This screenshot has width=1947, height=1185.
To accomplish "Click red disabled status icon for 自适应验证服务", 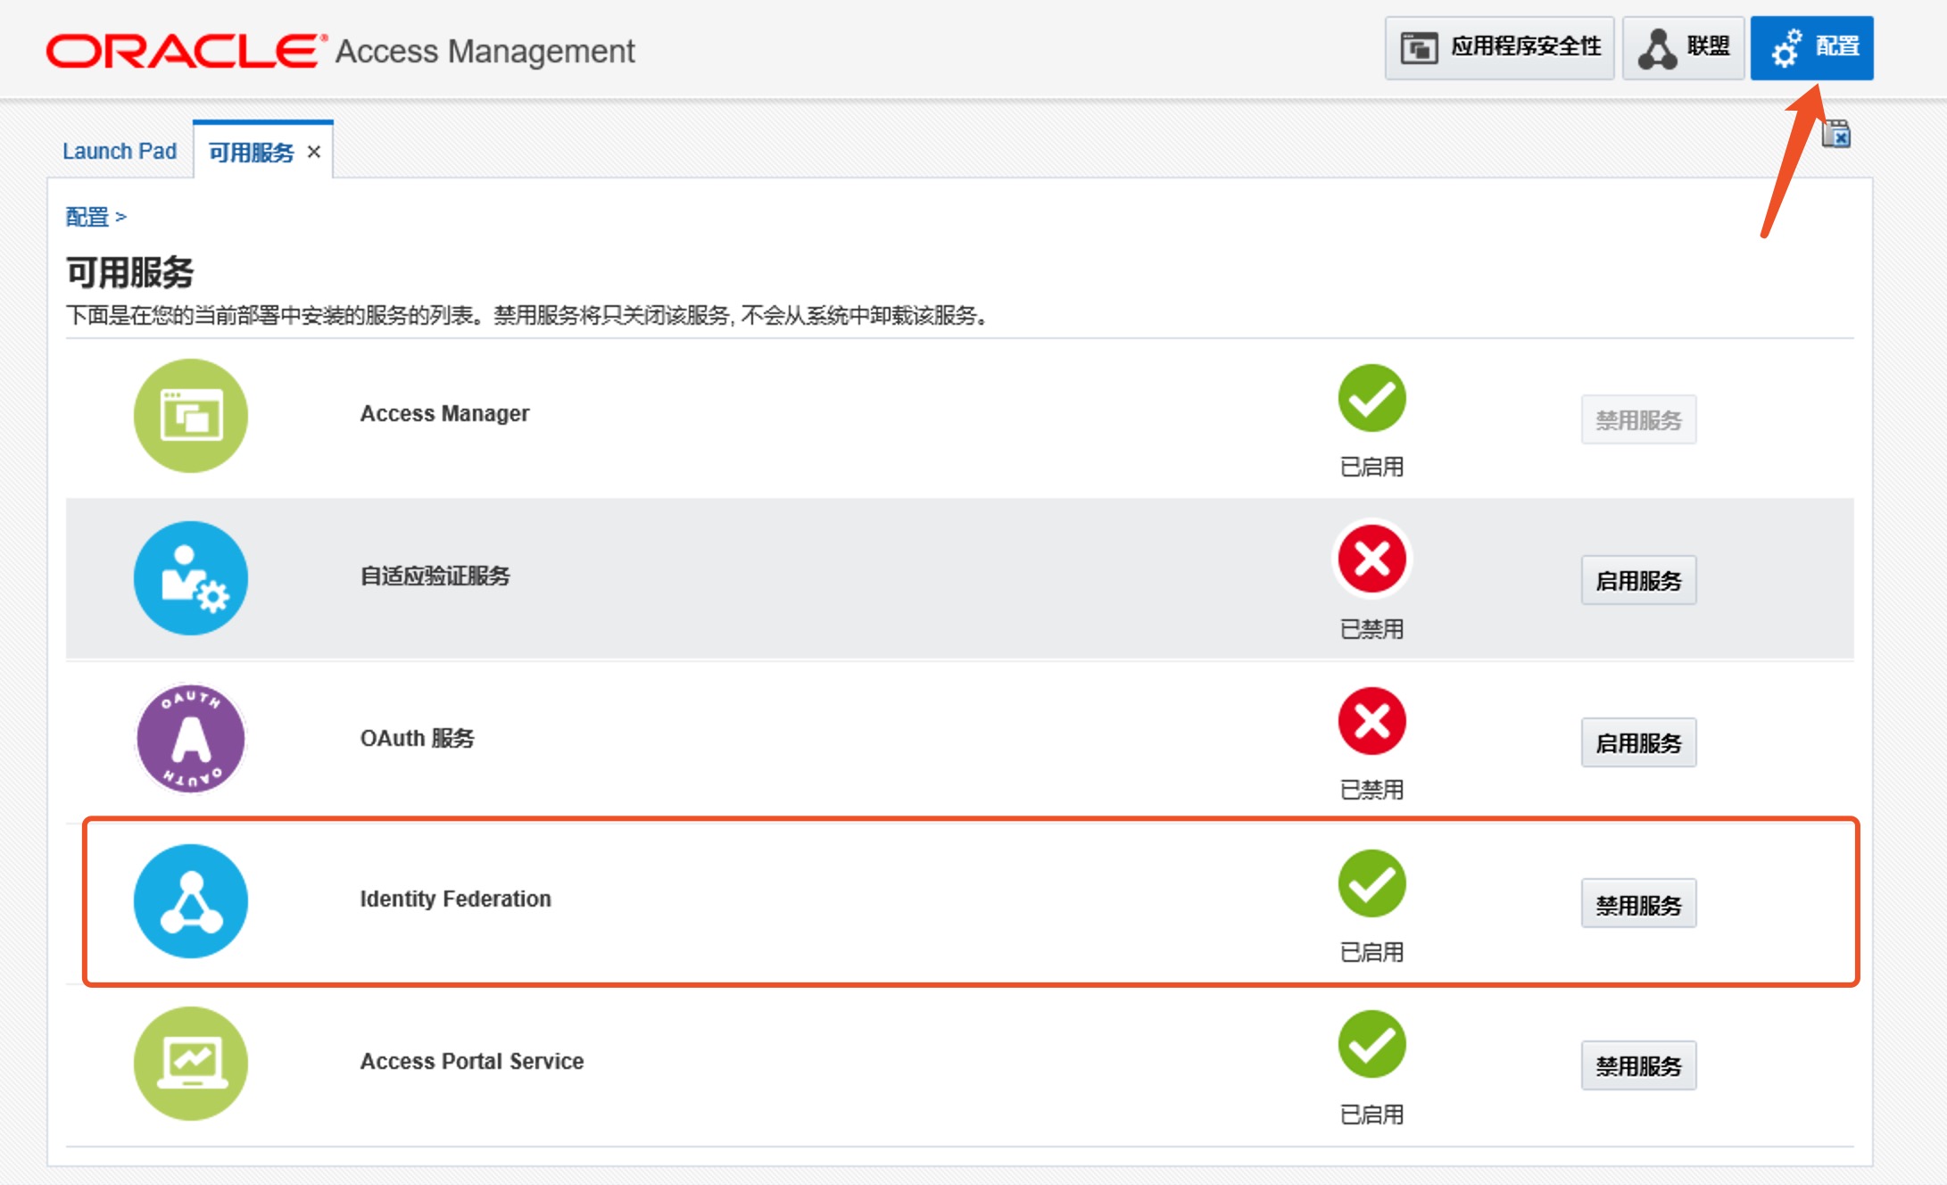I will point(1371,559).
